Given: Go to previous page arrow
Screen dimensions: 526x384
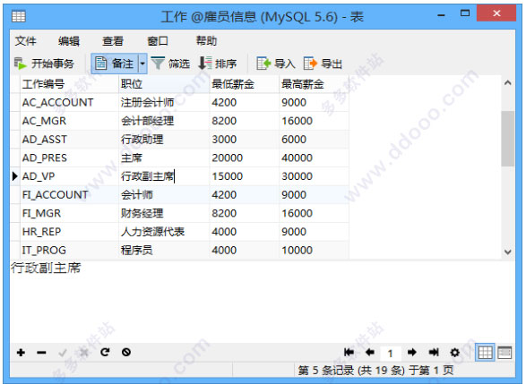Looking at the screenshot, I should click(370, 352).
